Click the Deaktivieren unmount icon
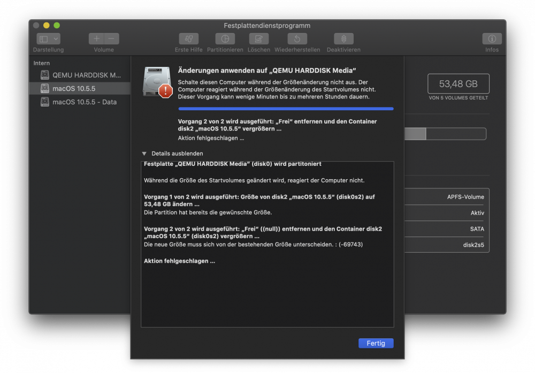The height and width of the screenshot is (373, 535). click(x=343, y=39)
